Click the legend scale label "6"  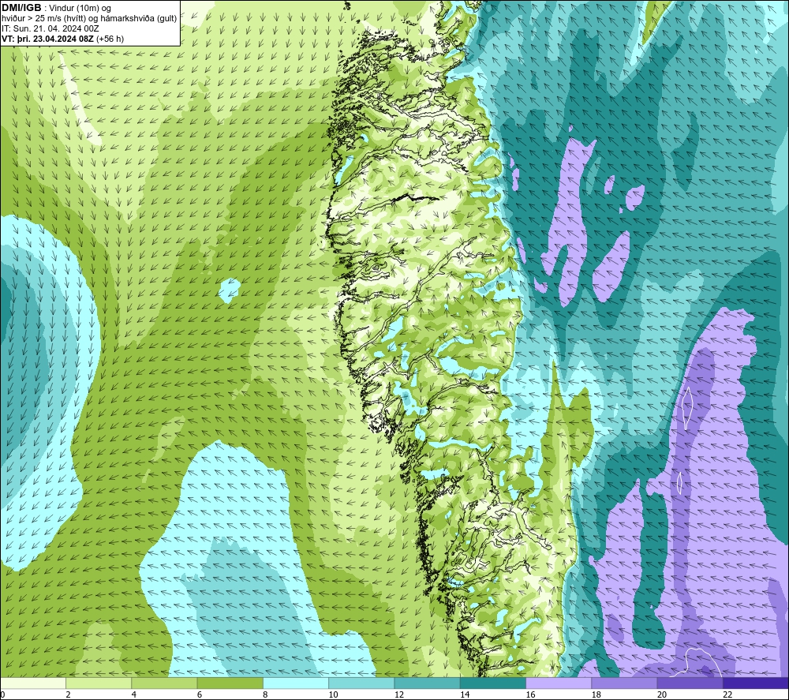point(200,694)
